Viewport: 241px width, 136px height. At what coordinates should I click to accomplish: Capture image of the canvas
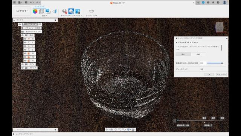coord(78,11)
